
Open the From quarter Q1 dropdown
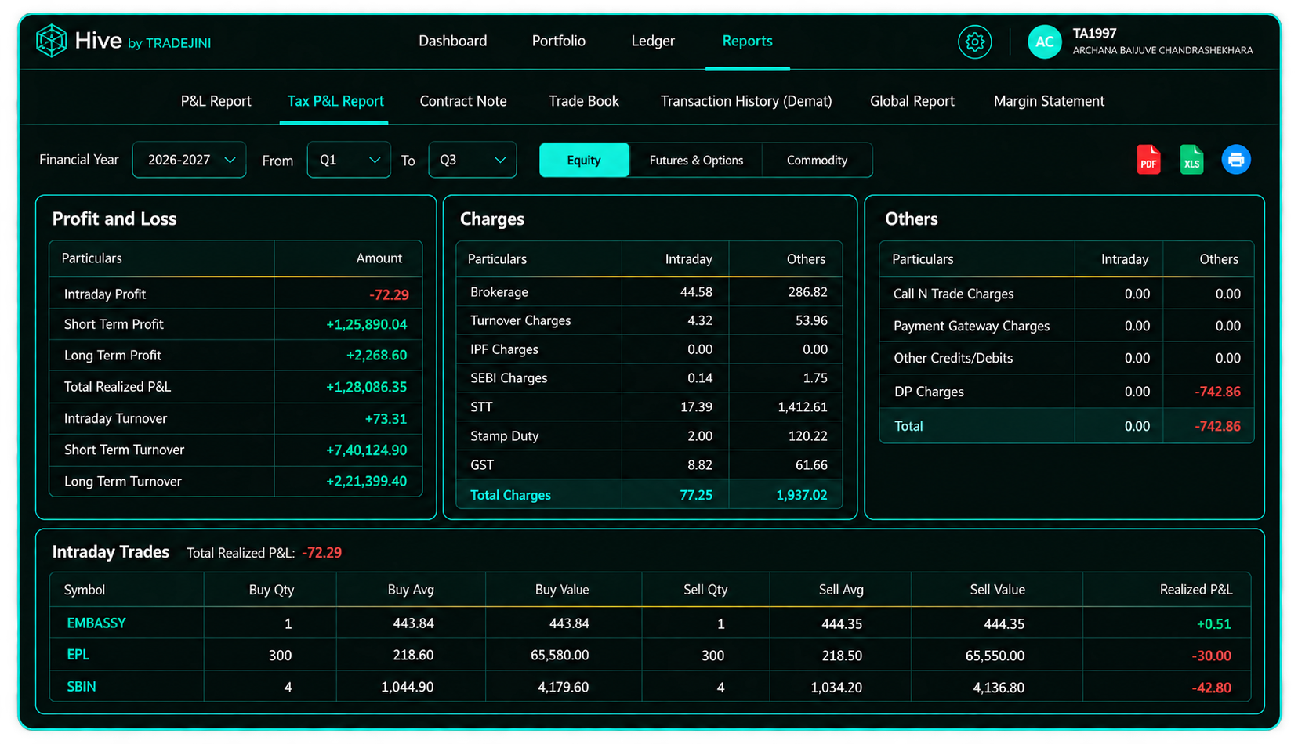[349, 160]
